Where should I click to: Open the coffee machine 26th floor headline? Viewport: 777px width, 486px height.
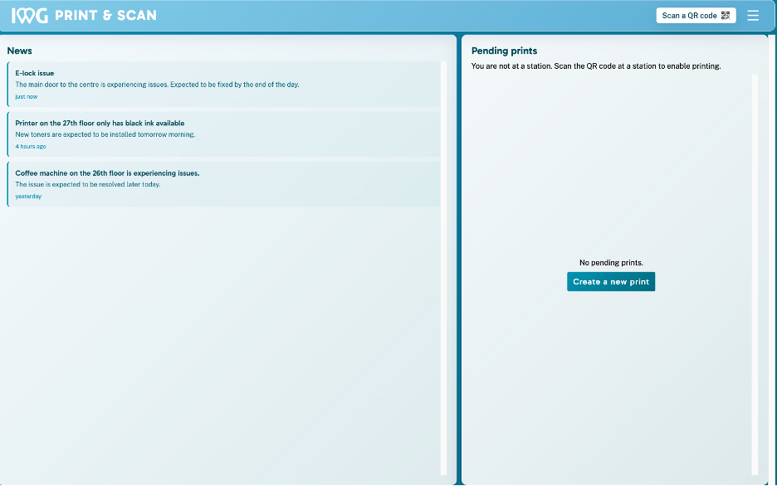[107, 173]
